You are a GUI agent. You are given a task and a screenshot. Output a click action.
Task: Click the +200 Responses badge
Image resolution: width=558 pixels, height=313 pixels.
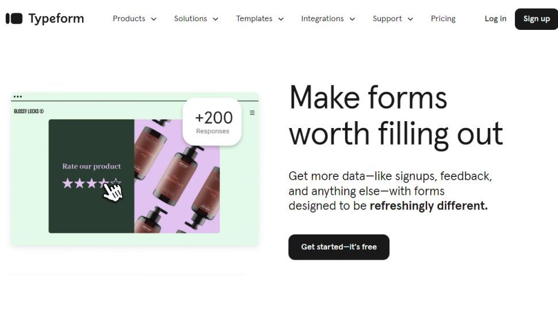pyautogui.click(x=212, y=122)
